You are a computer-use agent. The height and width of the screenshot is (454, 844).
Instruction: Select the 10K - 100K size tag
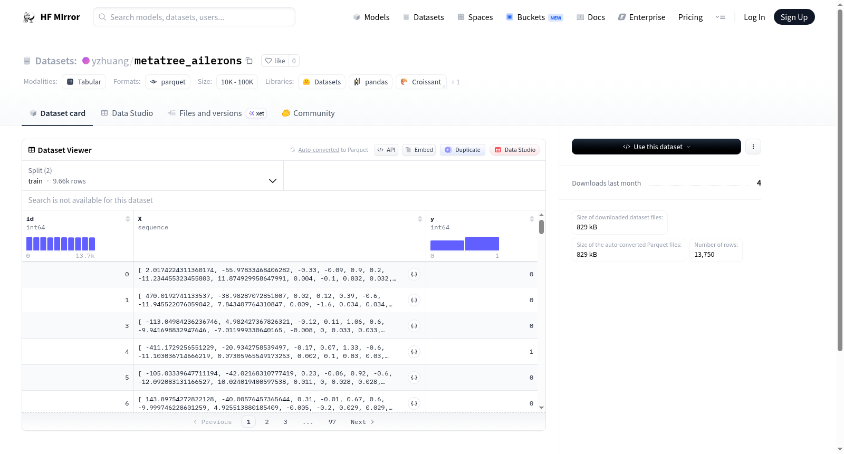[237, 82]
